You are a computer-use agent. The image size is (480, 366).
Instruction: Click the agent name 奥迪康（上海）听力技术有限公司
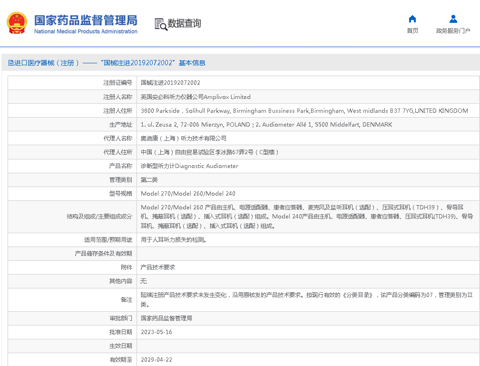point(184,138)
